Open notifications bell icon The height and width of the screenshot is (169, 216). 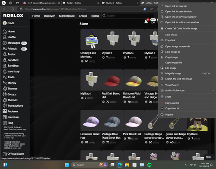146,22
